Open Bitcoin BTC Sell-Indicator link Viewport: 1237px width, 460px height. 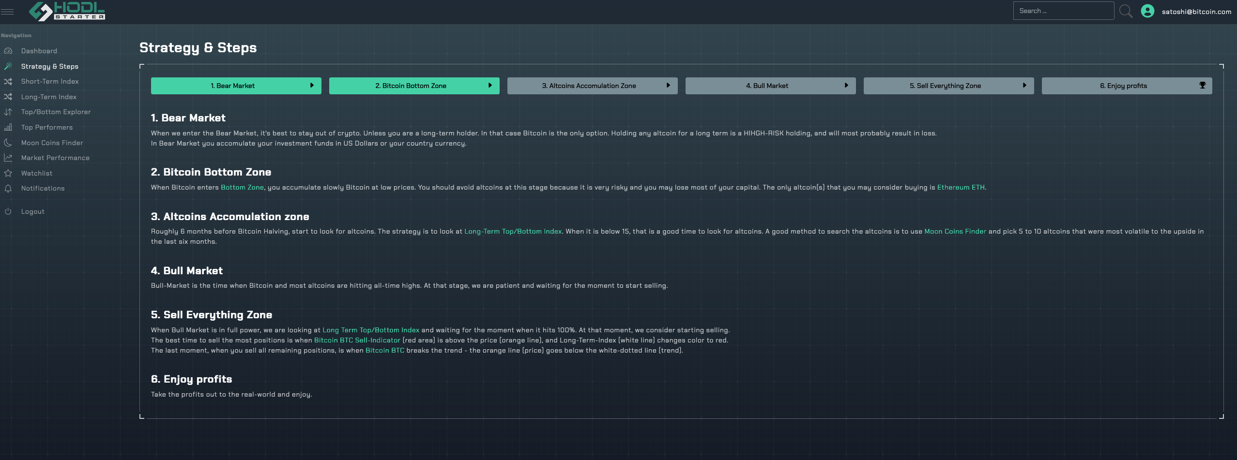(357, 340)
